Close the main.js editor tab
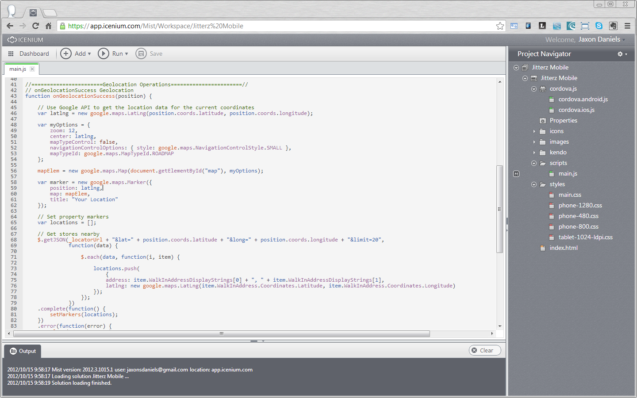Screen dimensions: 637x398 coord(32,69)
